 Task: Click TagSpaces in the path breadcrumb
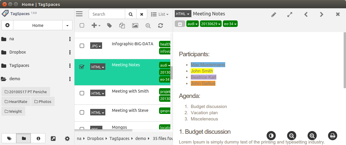pos(119,138)
